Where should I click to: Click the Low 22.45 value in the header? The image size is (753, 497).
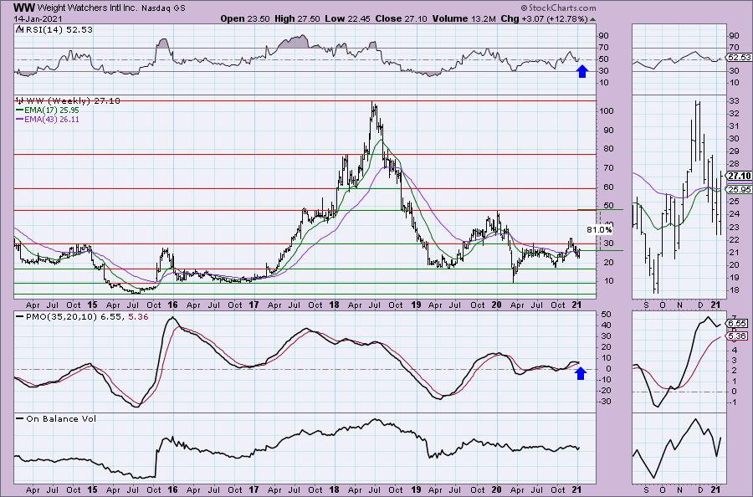(347, 18)
